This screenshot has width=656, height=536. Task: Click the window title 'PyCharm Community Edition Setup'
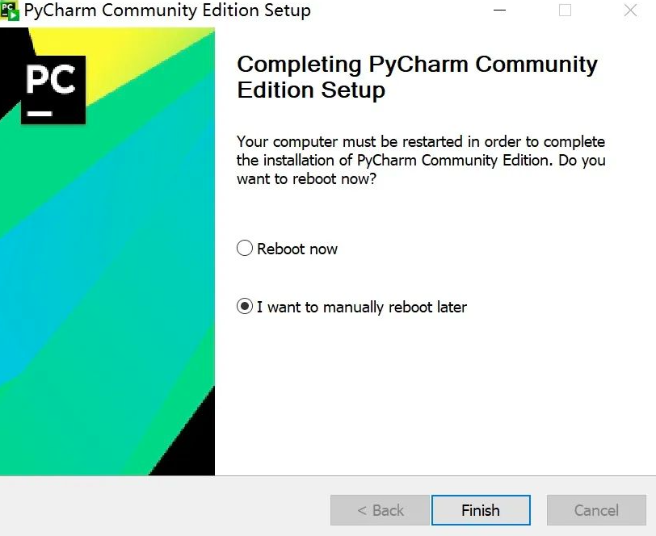(167, 10)
